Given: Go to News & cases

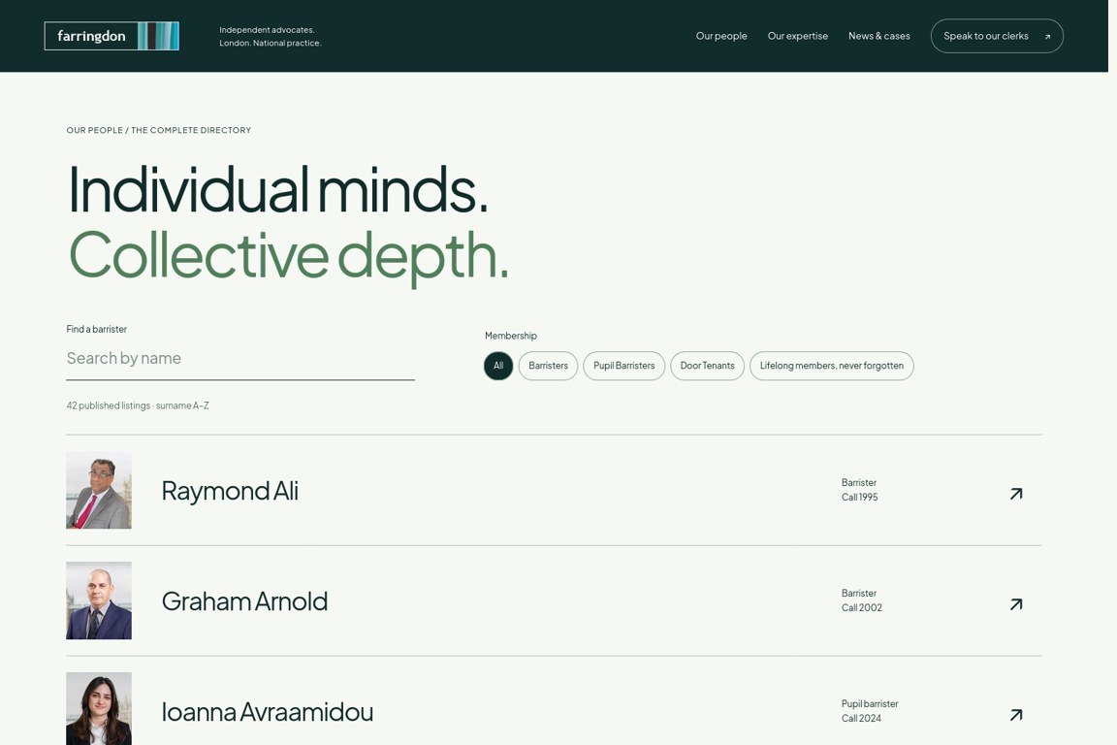Looking at the screenshot, I should pyautogui.click(x=878, y=36).
